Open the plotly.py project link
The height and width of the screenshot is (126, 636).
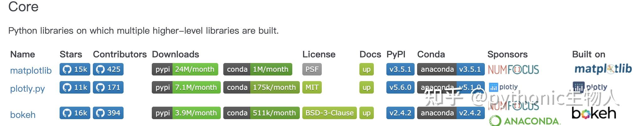[27, 89]
